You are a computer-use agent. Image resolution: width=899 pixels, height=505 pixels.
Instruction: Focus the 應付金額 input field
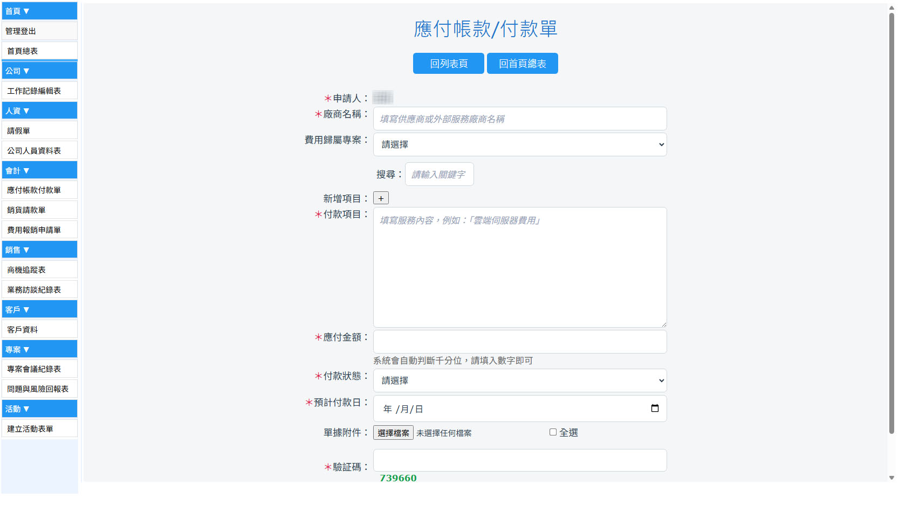coord(520,342)
